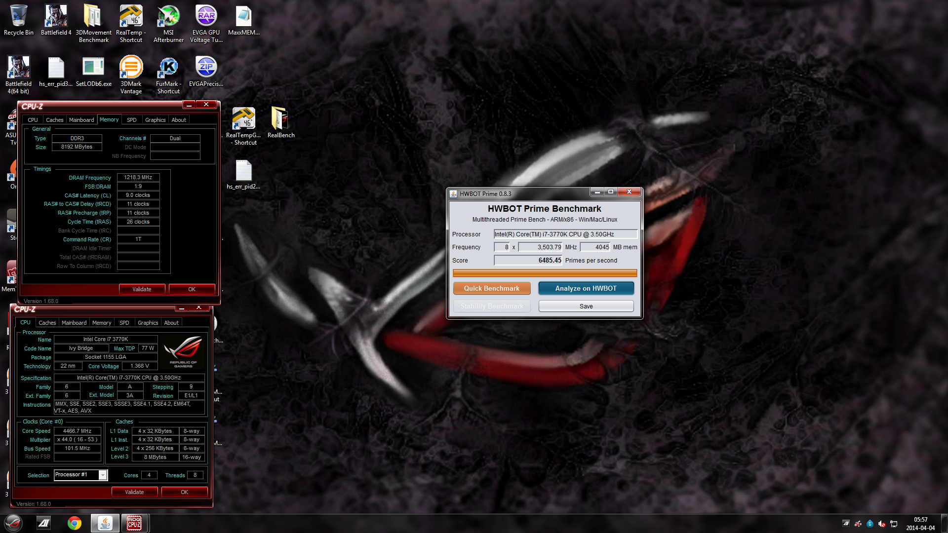Switch to the Java HWBOT Prime taskbar icon
Image resolution: width=948 pixels, height=533 pixels.
(x=105, y=523)
